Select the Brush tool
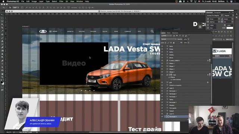Screen dimensions: 239x134 [x=2, y=38]
